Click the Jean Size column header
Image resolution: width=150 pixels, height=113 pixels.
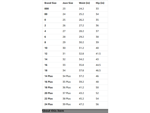[68, 3]
